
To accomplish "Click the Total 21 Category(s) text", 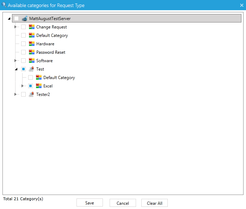I will point(23,199).
